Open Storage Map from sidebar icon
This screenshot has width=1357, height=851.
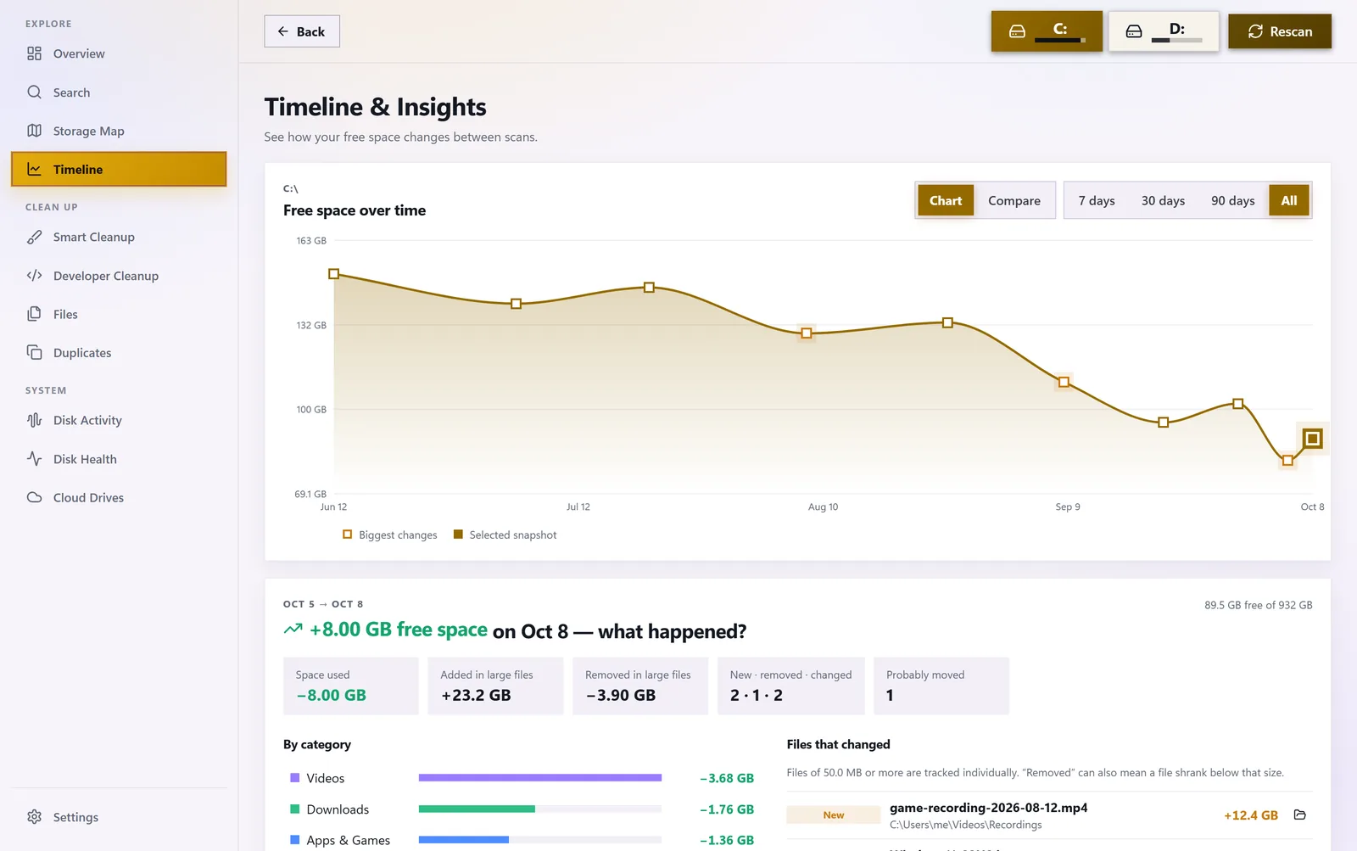click(34, 131)
